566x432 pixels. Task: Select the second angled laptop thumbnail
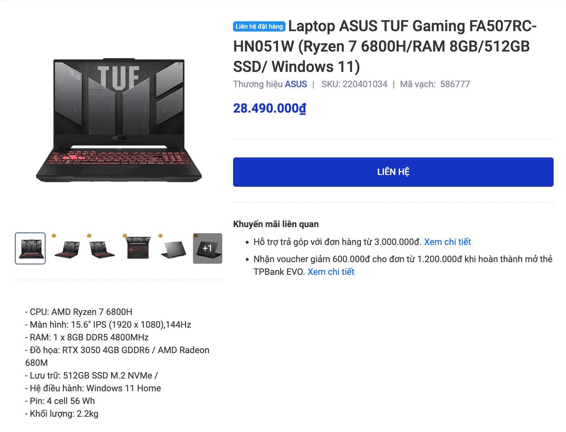coord(66,248)
